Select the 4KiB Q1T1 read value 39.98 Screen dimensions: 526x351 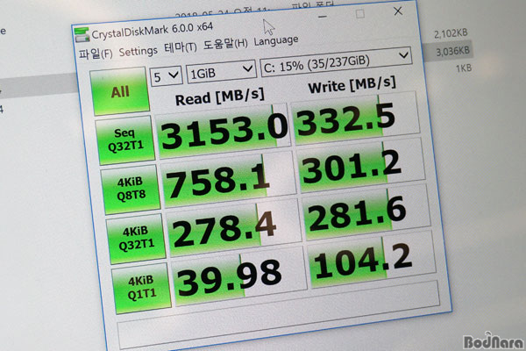pyautogui.click(x=238, y=276)
